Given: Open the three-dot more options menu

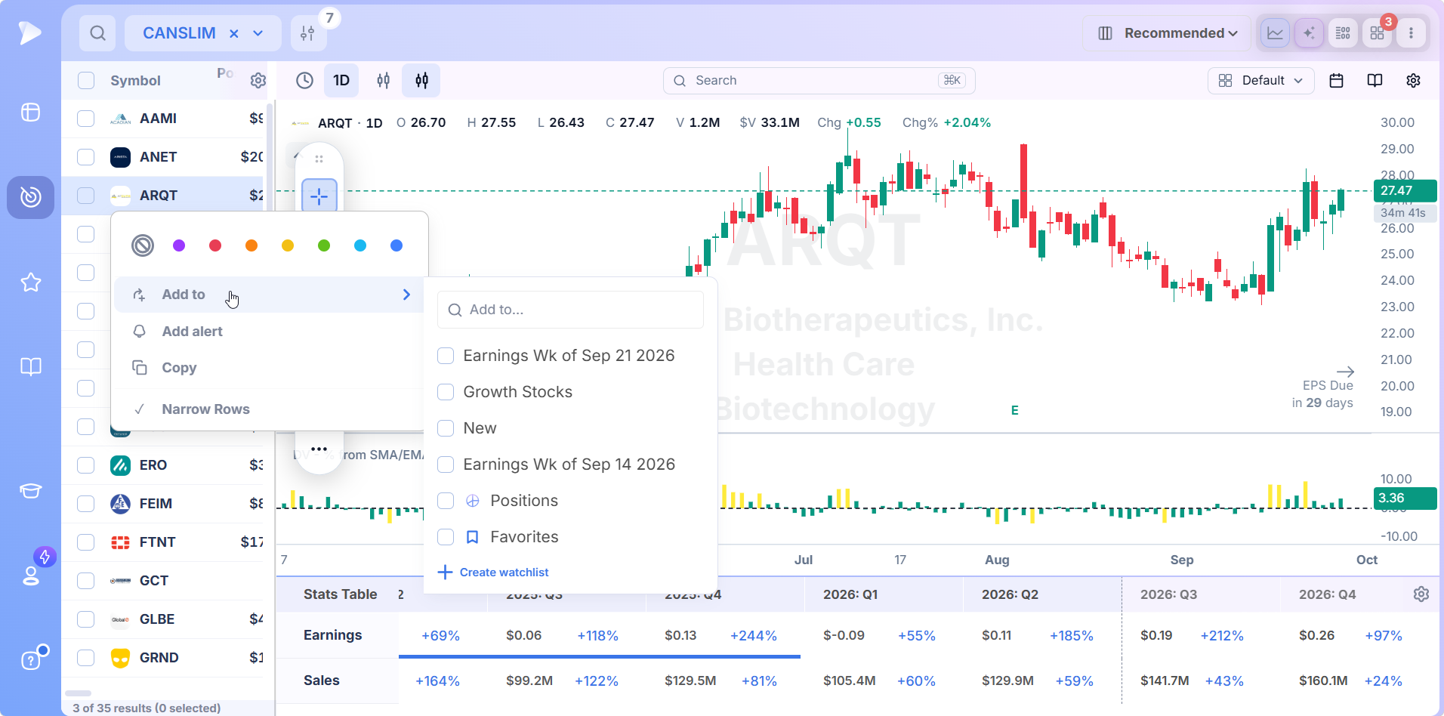Looking at the screenshot, I should point(1411,33).
